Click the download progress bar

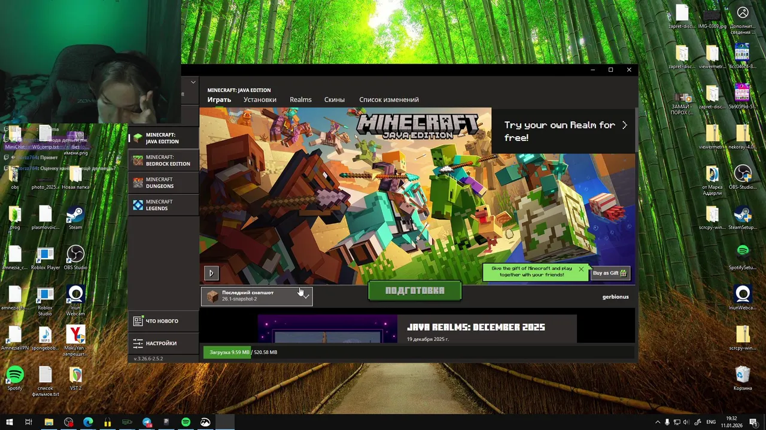tap(418, 352)
